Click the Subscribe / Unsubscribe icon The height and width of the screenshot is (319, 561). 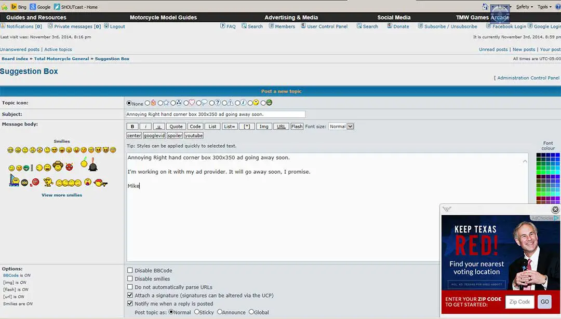tap(420, 26)
